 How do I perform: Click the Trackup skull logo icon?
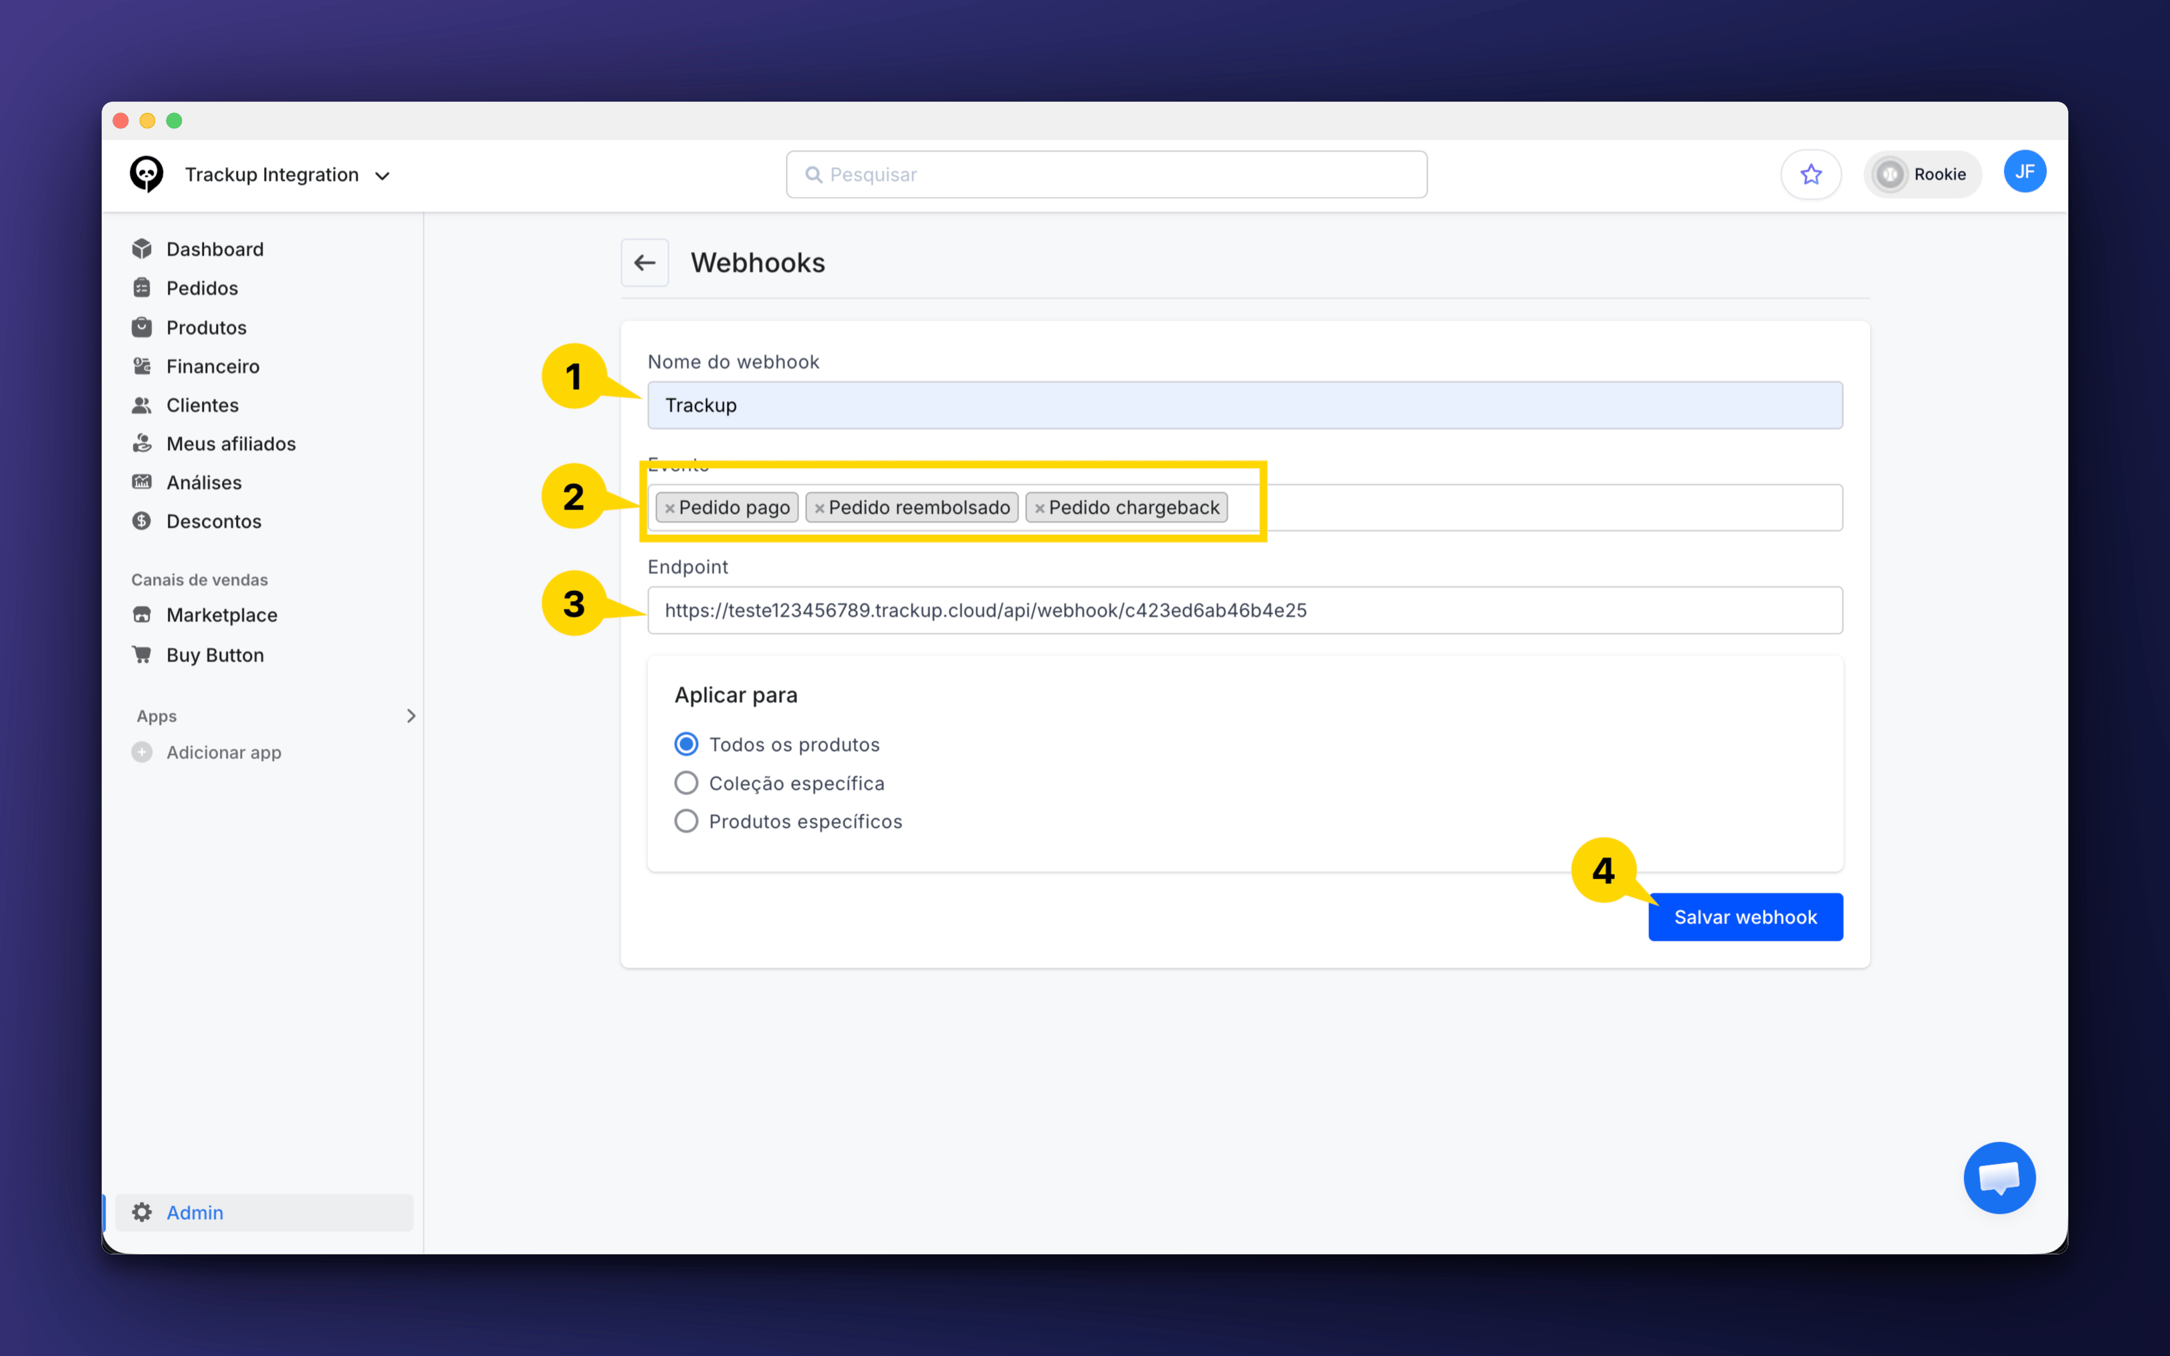coord(147,174)
